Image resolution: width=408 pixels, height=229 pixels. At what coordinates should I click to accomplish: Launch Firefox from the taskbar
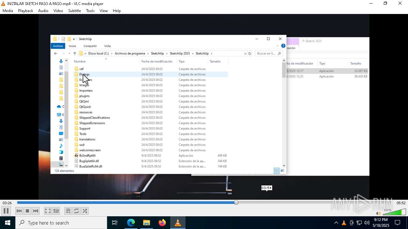pos(162,223)
